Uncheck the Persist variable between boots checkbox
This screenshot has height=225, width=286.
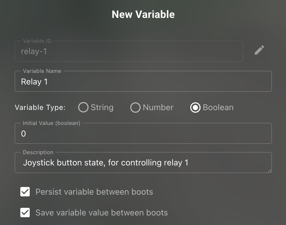25,192
